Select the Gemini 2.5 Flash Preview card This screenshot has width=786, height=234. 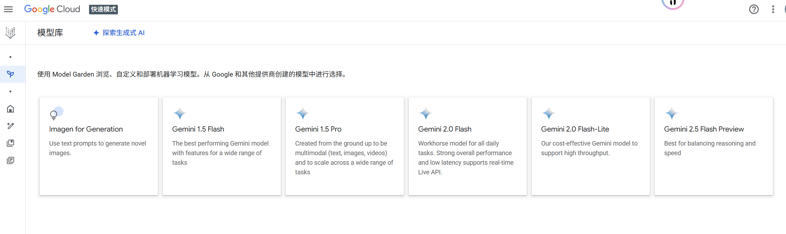pos(714,146)
